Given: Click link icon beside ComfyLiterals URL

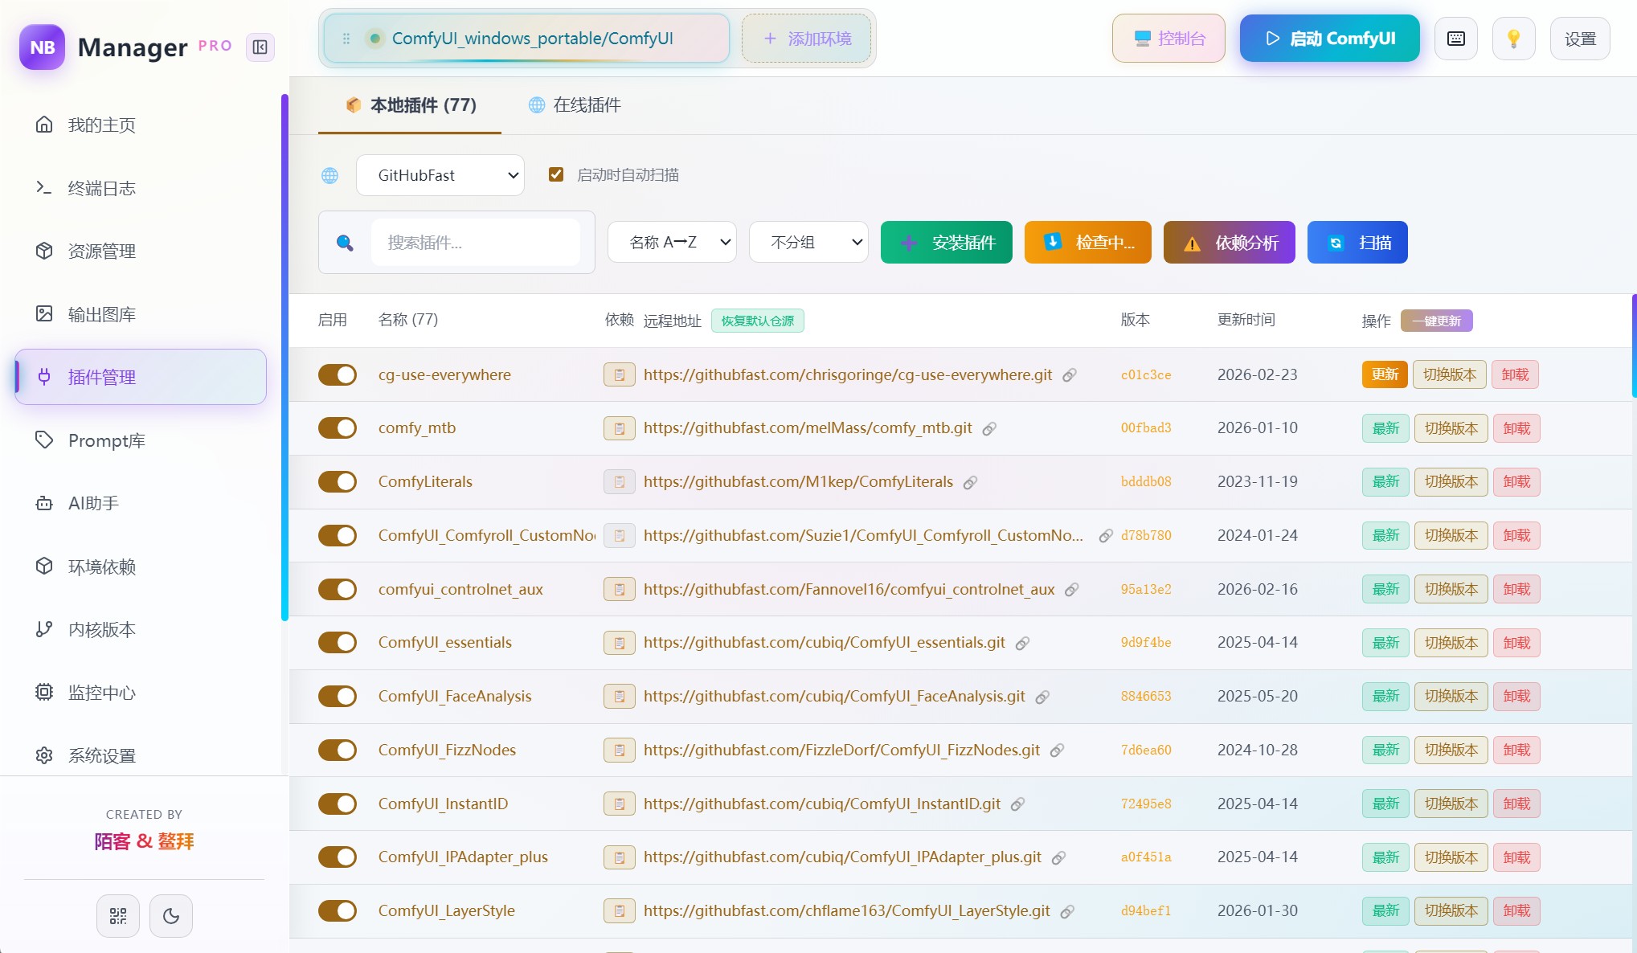Looking at the screenshot, I should coord(970,482).
